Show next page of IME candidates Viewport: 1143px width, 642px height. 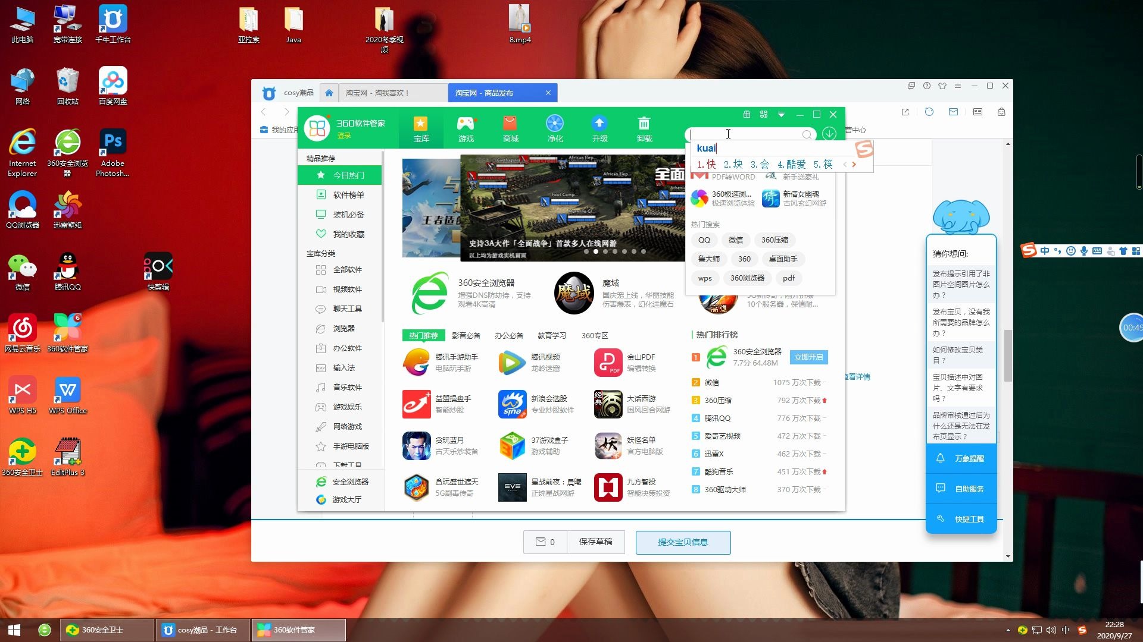854,165
